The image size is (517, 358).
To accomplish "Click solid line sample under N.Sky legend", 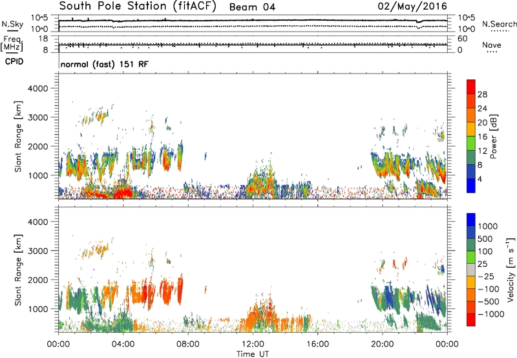I will (x=12, y=30).
